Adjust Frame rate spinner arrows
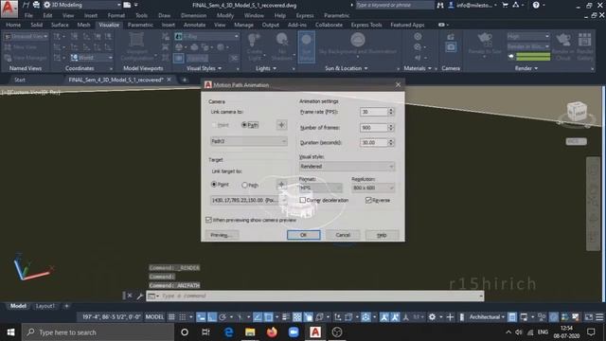Screen dimensions: 606x341 click(x=391, y=112)
